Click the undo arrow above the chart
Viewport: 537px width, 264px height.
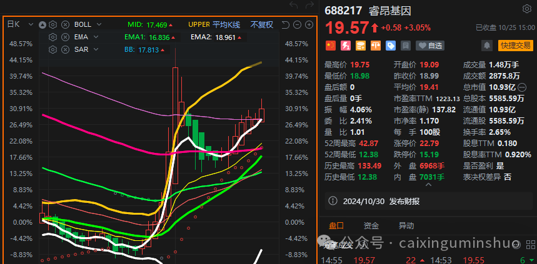[x=293, y=5]
